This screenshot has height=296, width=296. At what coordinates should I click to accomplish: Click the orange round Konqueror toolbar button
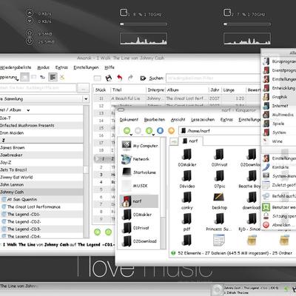(x=171, y=130)
